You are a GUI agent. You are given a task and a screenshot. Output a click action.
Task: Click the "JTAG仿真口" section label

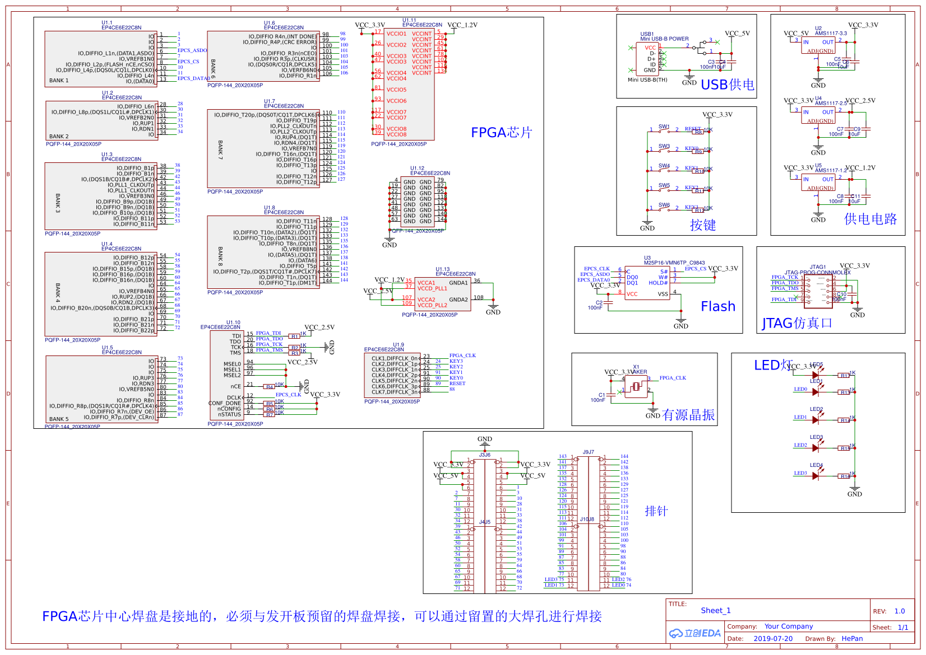click(797, 324)
